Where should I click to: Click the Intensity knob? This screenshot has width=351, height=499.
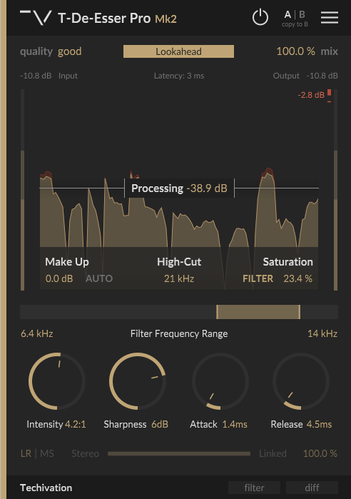(57, 381)
